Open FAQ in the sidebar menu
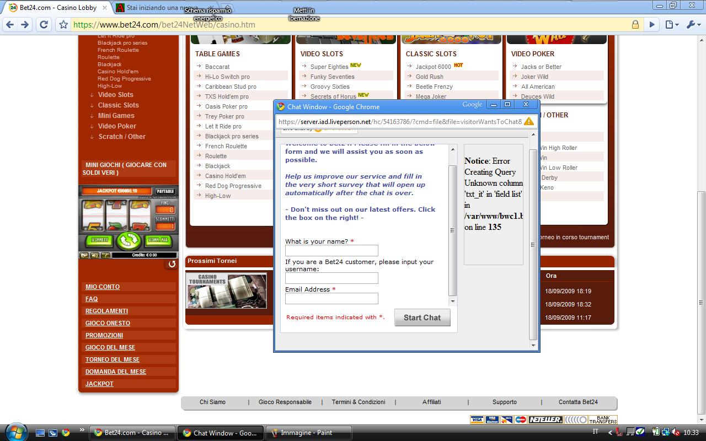The height and width of the screenshot is (441, 706). coord(92,299)
